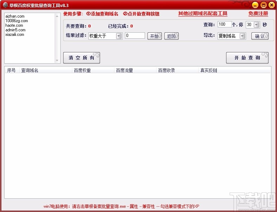Focus the filter value field showing 0
The image size is (277, 212).
[135, 36]
